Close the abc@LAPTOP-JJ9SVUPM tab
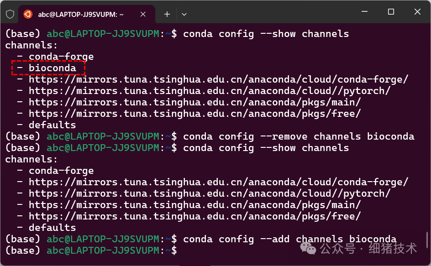This screenshot has height=266, width=431. [143, 14]
